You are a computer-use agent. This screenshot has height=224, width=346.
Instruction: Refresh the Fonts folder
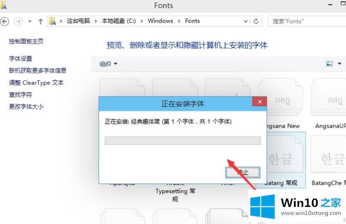256,21
